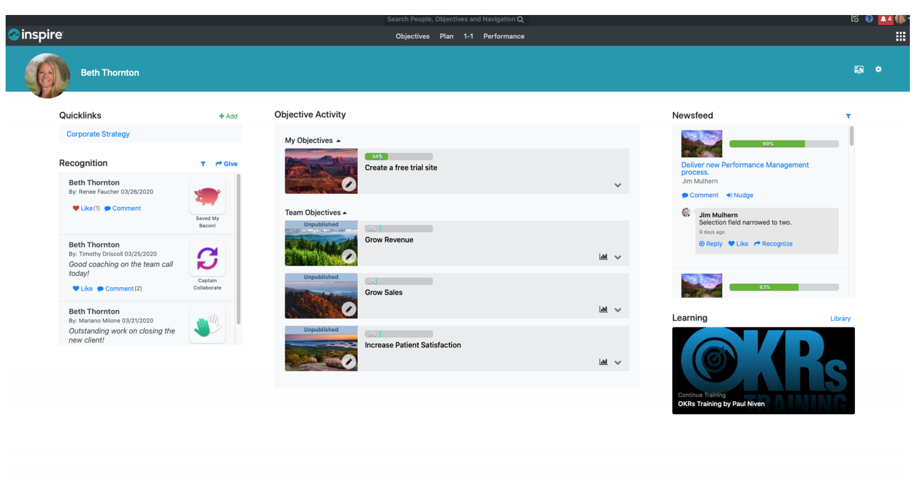This screenshot has width=918, height=486.
Task: Open the Learning Library link
Action: click(x=840, y=319)
